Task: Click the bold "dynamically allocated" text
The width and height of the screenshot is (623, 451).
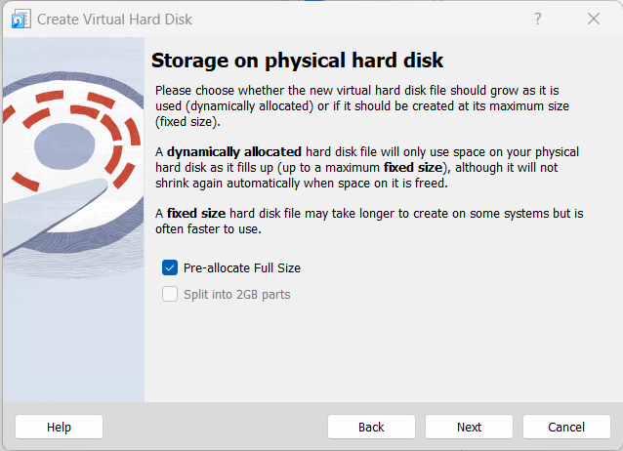Action: (x=223, y=152)
